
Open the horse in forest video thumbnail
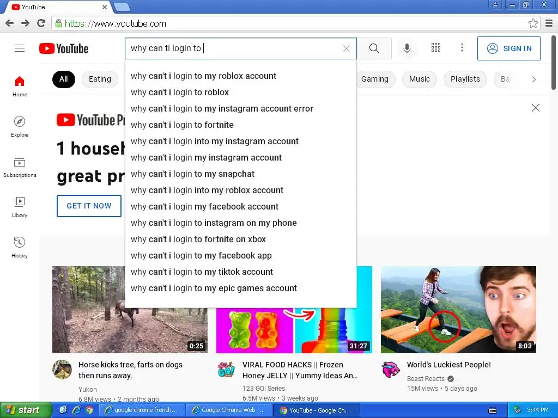(130, 310)
